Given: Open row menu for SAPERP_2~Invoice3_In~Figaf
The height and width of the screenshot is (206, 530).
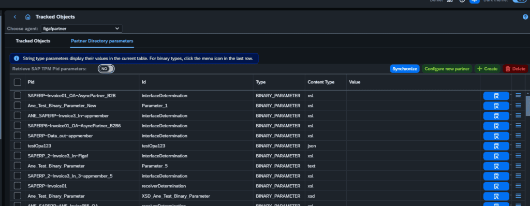Looking at the screenshot, I should pos(518,156).
